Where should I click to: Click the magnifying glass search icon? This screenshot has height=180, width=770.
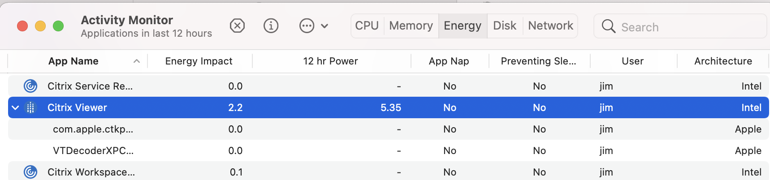[608, 26]
